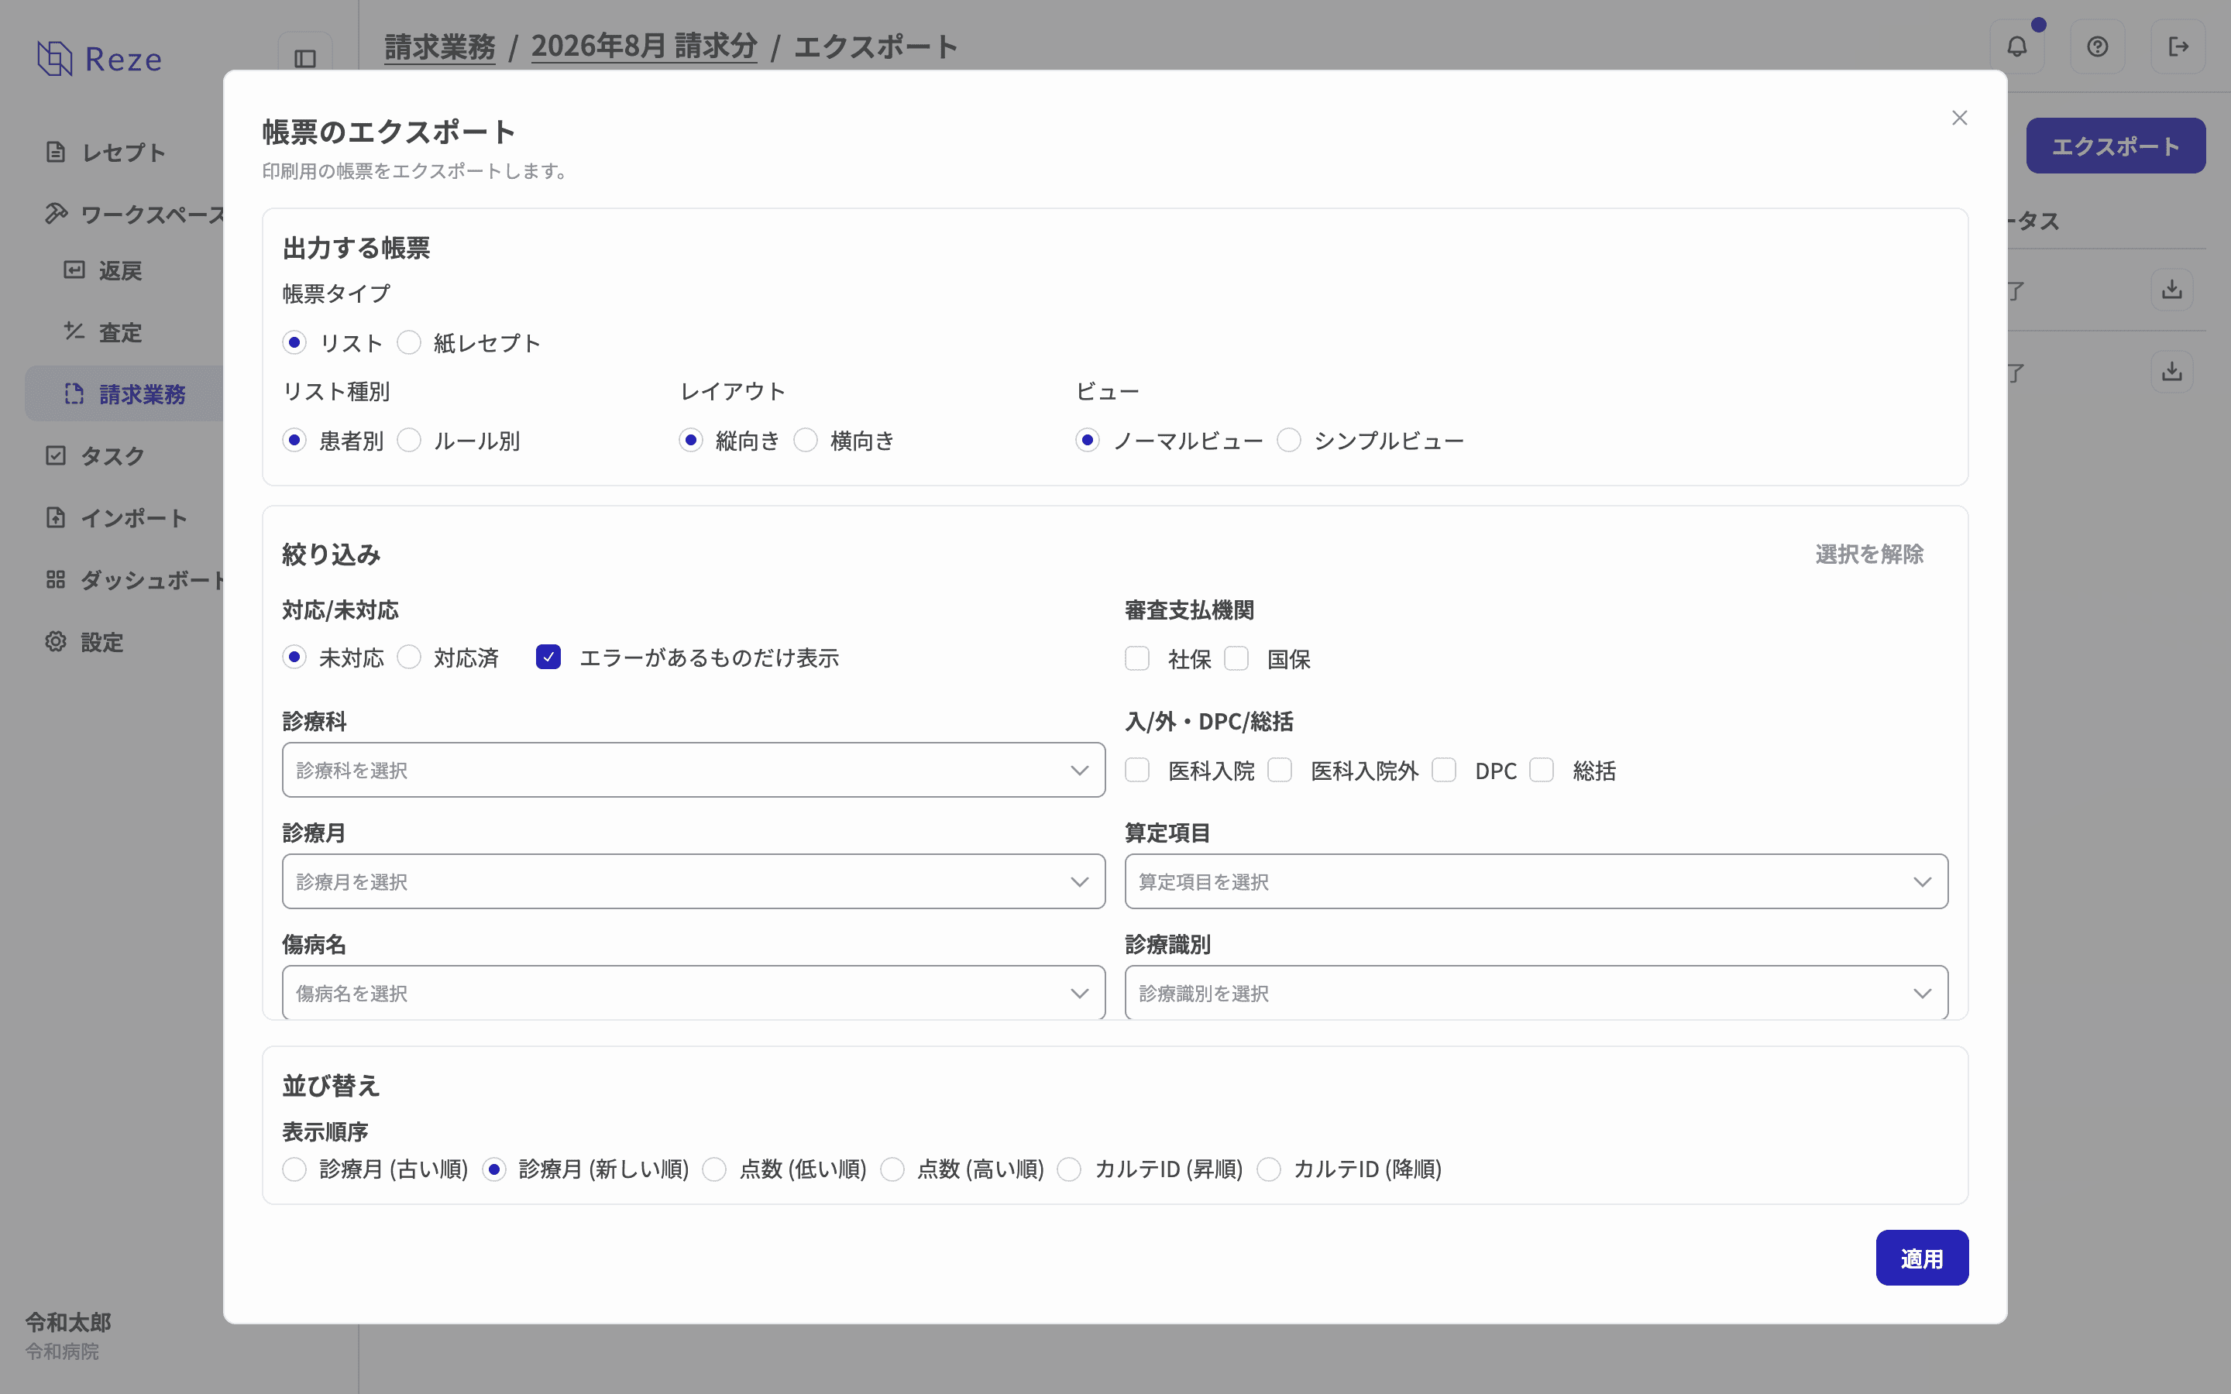The width and height of the screenshot is (2231, 1394).
Task: Switch to シンプルビュー
Action: pos(1289,441)
